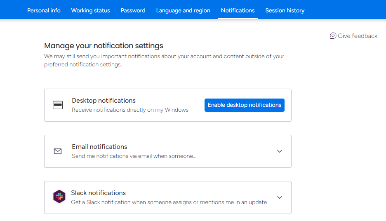The width and height of the screenshot is (386, 221).
Task: Expand the Email notifications chevron
Action: click(280, 151)
